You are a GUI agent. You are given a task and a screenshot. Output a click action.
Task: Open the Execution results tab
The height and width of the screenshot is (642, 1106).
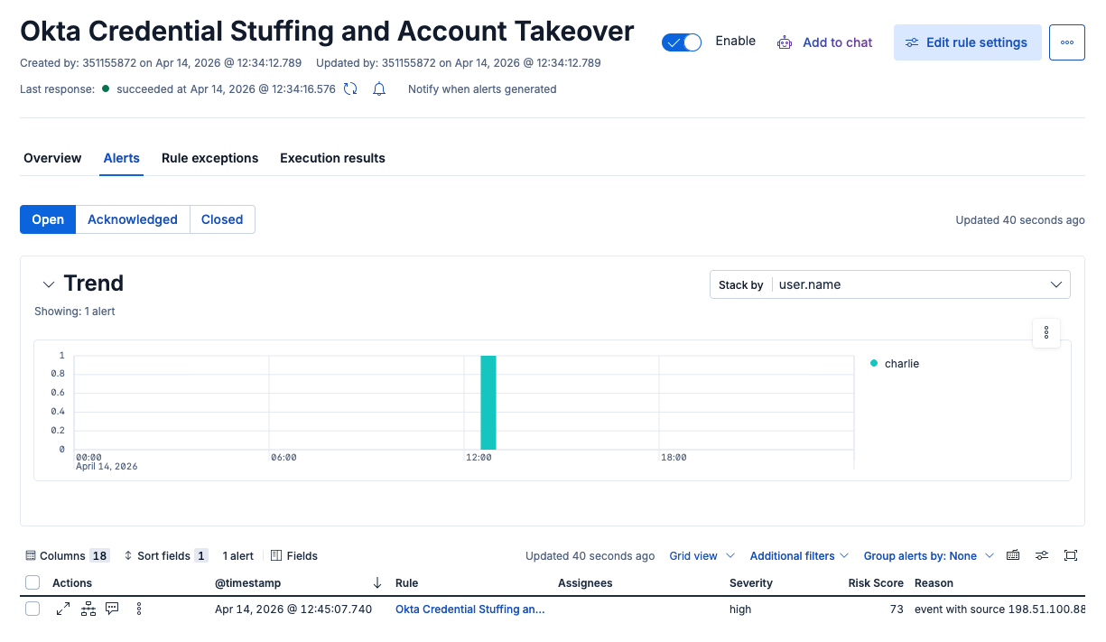click(332, 158)
